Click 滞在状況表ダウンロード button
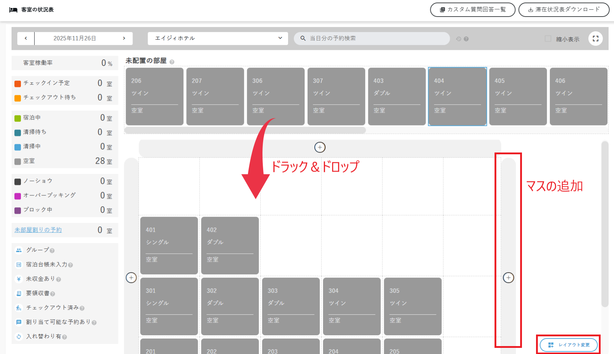 click(x=563, y=10)
